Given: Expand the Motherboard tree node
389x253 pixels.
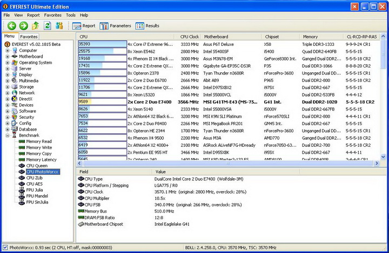Looking at the screenshot, I should [x=8, y=57].
